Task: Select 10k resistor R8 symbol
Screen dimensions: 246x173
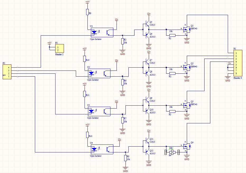Action: tap(125, 158)
